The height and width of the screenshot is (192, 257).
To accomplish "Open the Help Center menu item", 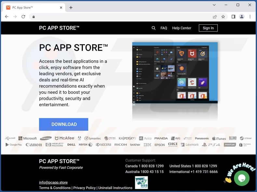I will click(x=182, y=28).
